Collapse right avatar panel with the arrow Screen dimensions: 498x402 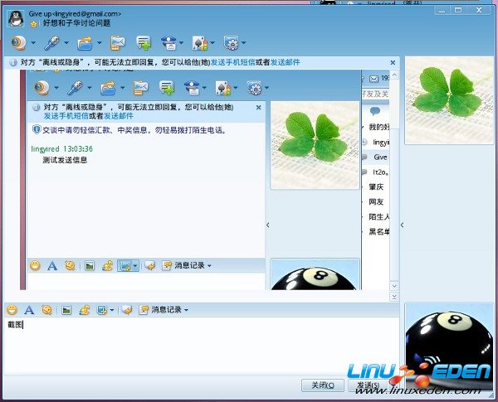tap(403, 225)
